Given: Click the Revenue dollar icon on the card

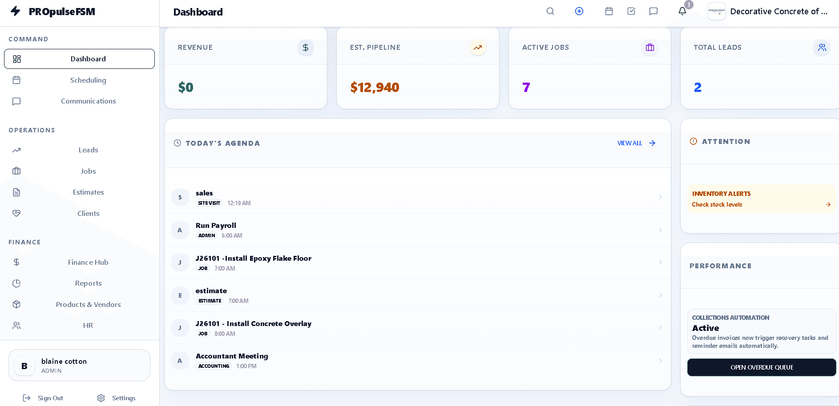Looking at the screenshot, I should pyautogui.click(x=306, y=48).
